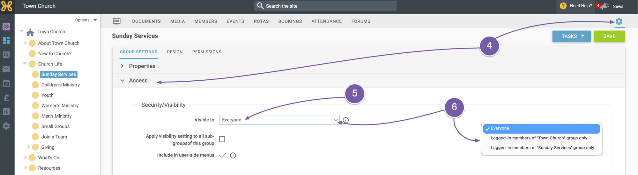Open the News megaphone notifications icon
The image size is (638, 175).
(x=605, y=6)
